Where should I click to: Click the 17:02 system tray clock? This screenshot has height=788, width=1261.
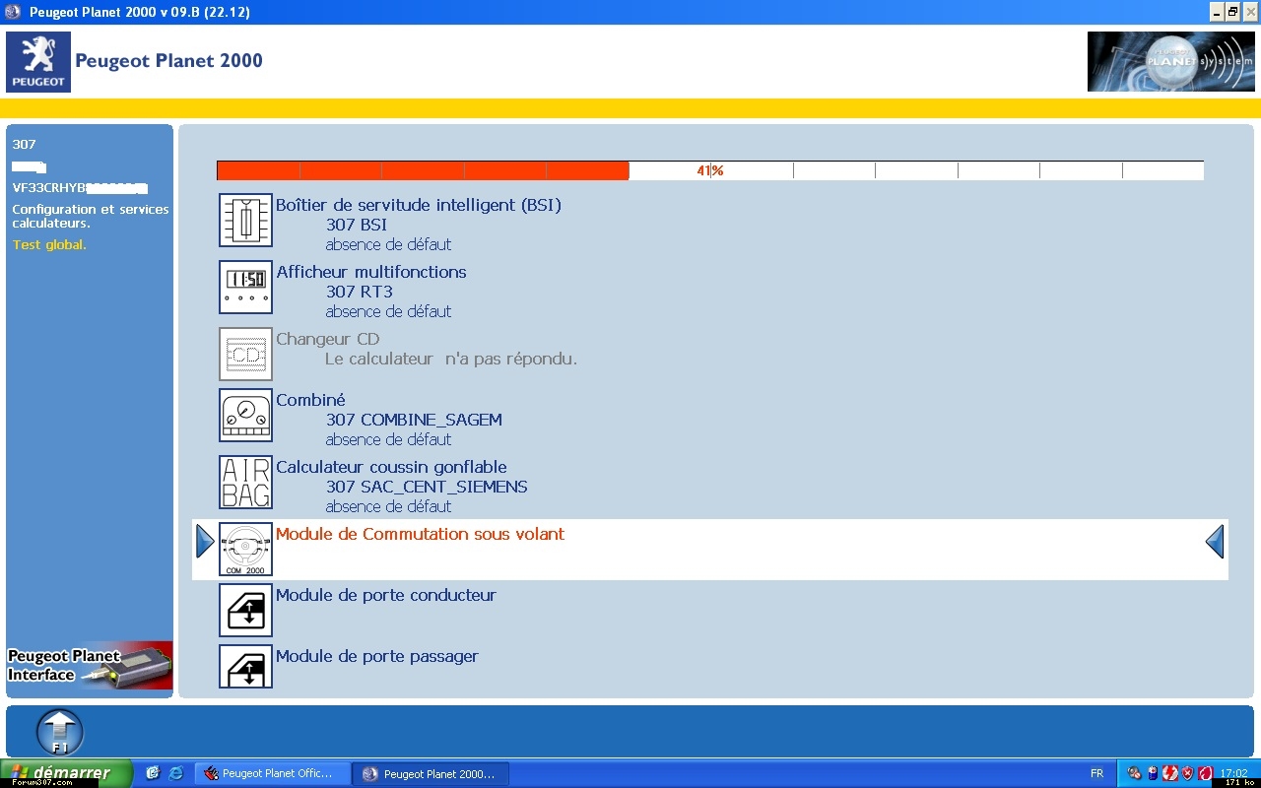[1233, 773]
